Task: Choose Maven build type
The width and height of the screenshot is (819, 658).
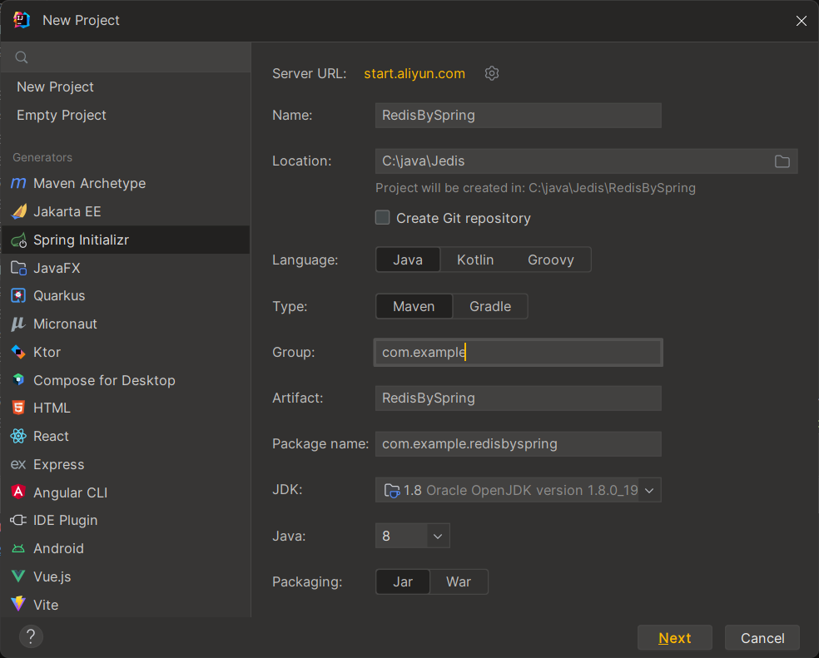Action: (414, 306)
